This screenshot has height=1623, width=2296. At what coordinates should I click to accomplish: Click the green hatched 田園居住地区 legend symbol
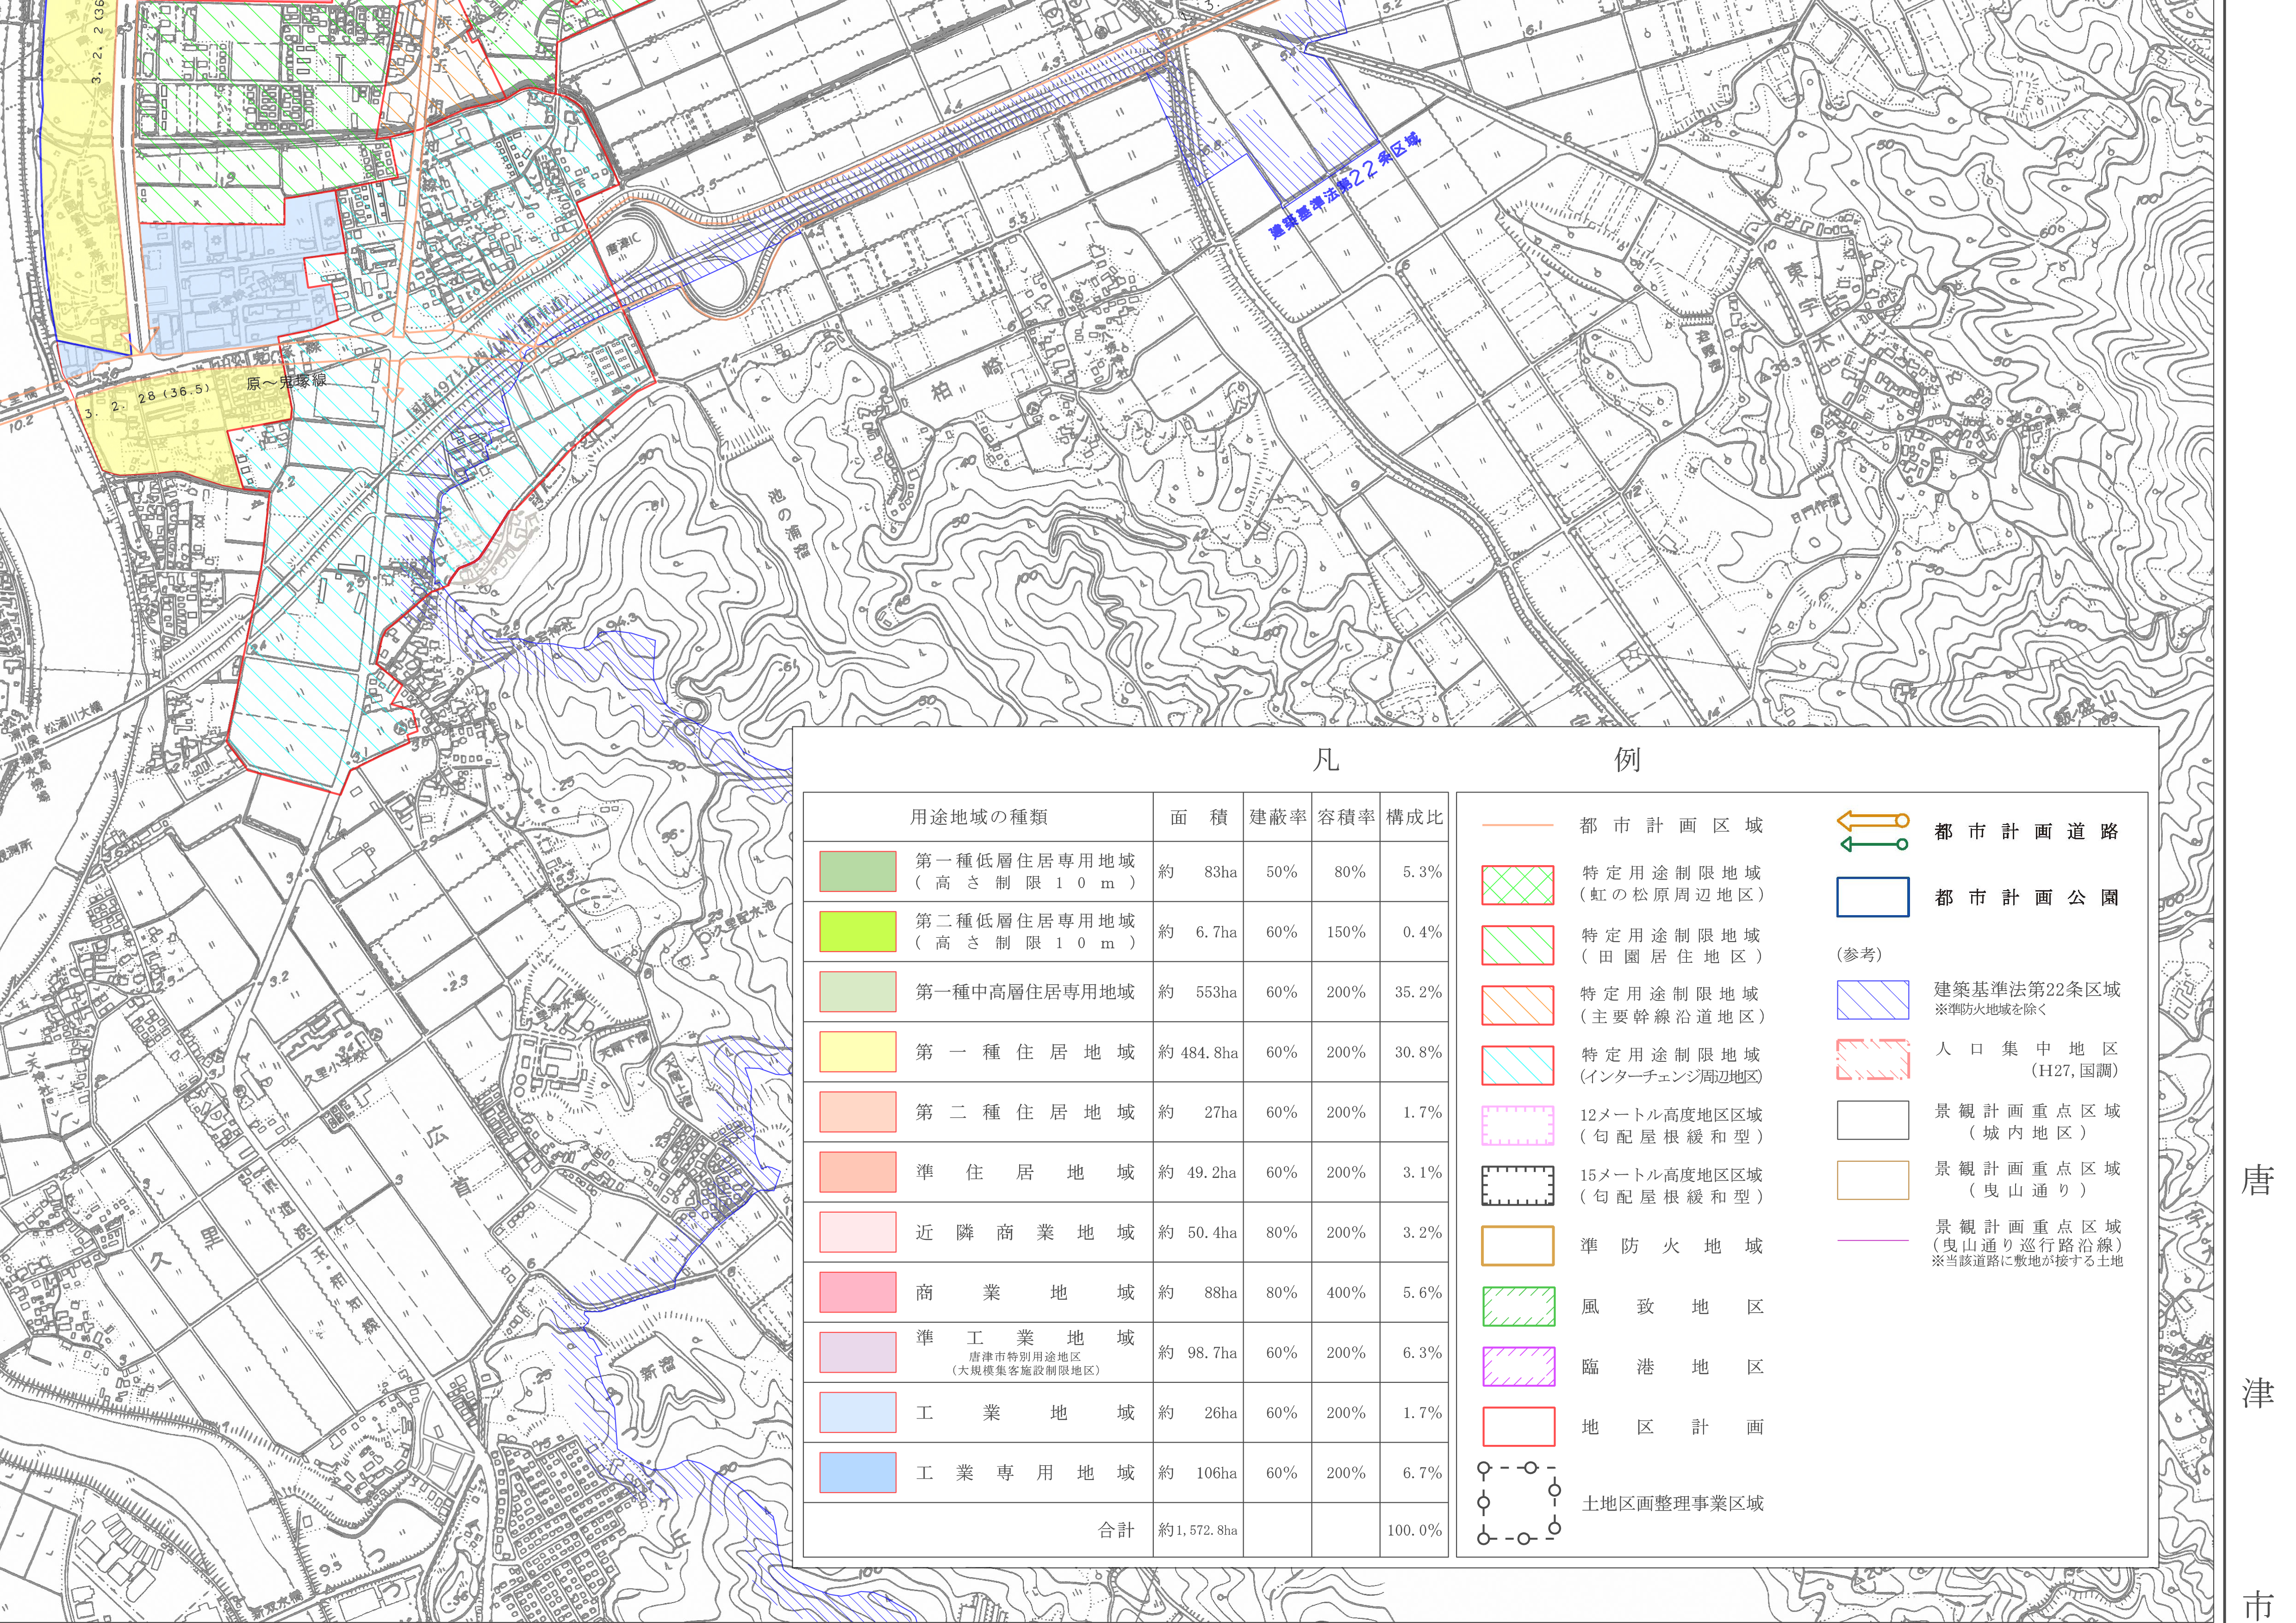[1517, 944]
